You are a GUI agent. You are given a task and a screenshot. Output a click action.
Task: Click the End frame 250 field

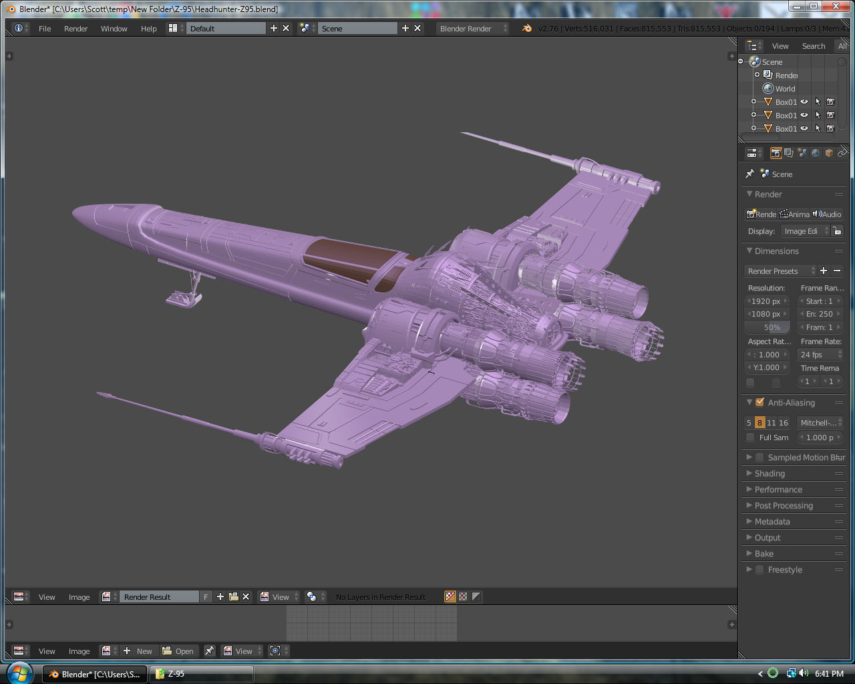click(x=821, y=314)
